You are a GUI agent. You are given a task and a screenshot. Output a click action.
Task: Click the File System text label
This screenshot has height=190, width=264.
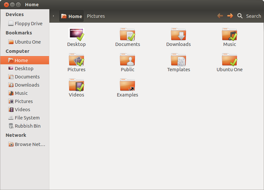tap(27, 118)
